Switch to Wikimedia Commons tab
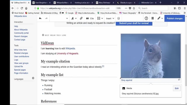Image resolution: width=187 pixels, height=105 pixels. pyautogui.click(x=147, y=3)
